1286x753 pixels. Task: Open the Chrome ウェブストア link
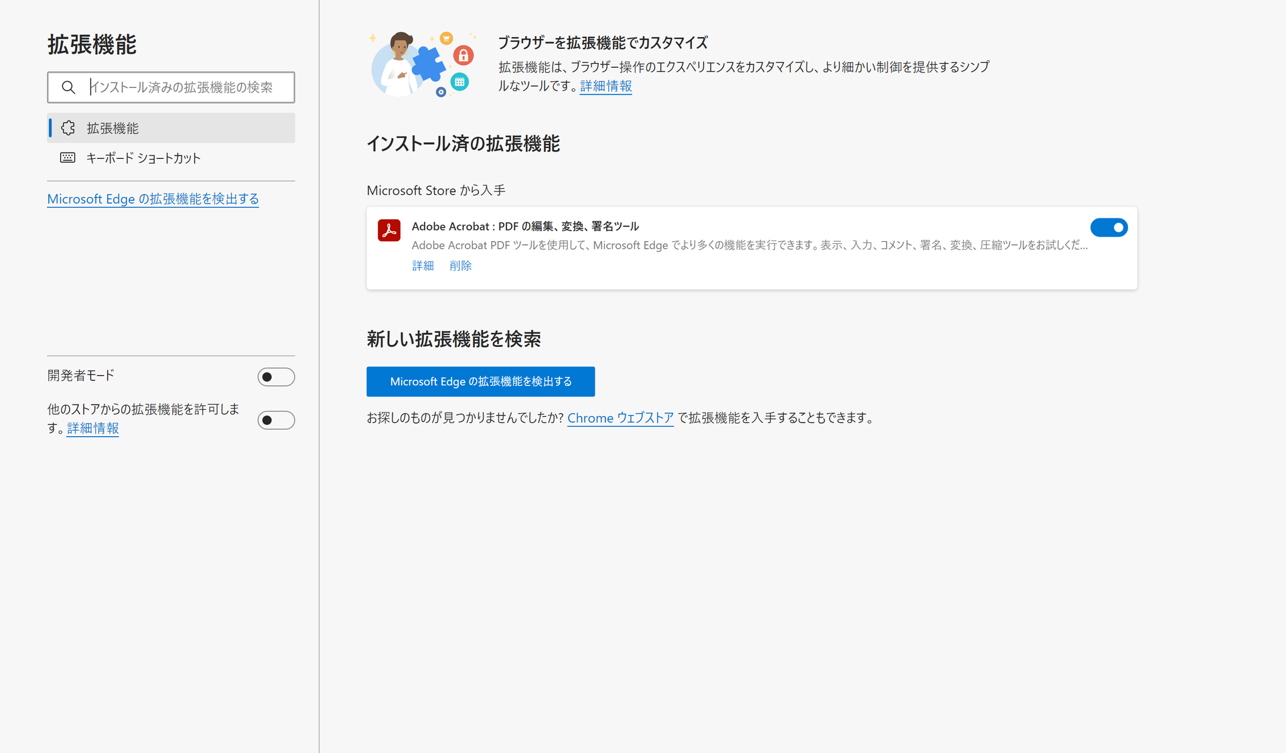620,418
